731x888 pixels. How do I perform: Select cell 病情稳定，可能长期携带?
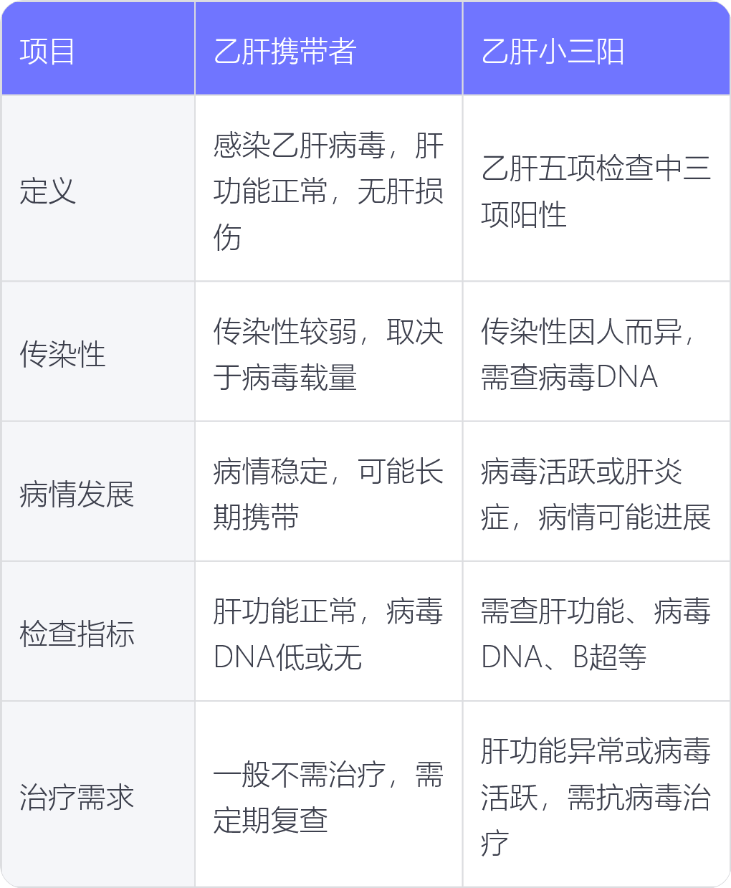pyautogui.click(x=328, y=492)
